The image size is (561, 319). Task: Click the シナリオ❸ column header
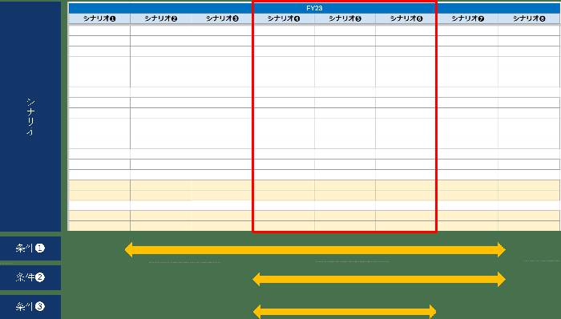(x=222, y=18)
